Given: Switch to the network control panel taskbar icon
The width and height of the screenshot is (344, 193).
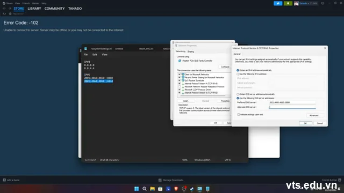Looking at the screenshot, I should (199, 189).
